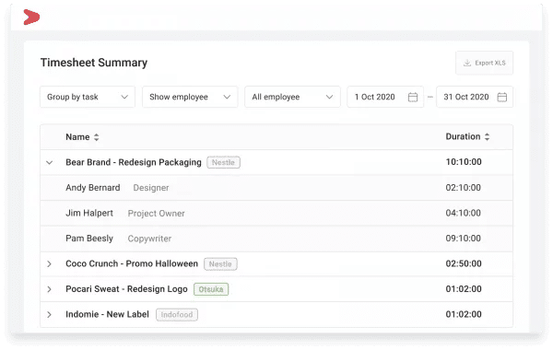This screenshot has height=350, width=553.
Task: Click the Name column header text
Action: coord(77,137)
